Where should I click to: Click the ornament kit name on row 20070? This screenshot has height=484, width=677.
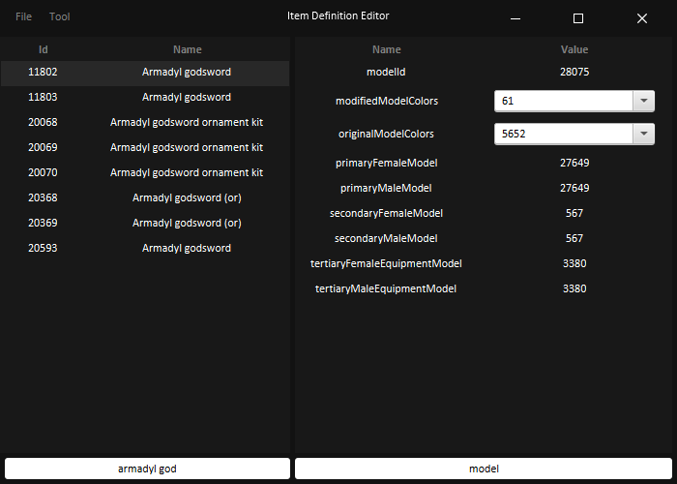187,172
